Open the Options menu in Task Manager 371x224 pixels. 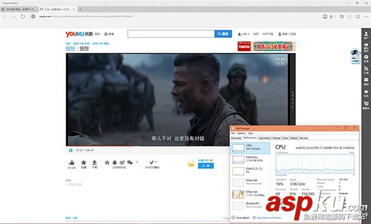[241, 133]
